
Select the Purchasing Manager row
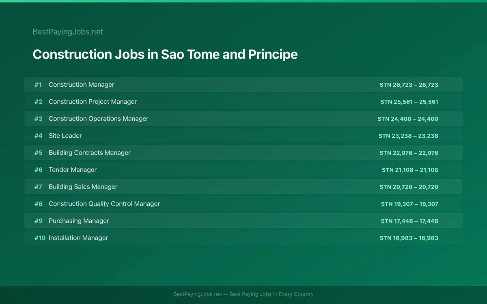click(243, 221)
